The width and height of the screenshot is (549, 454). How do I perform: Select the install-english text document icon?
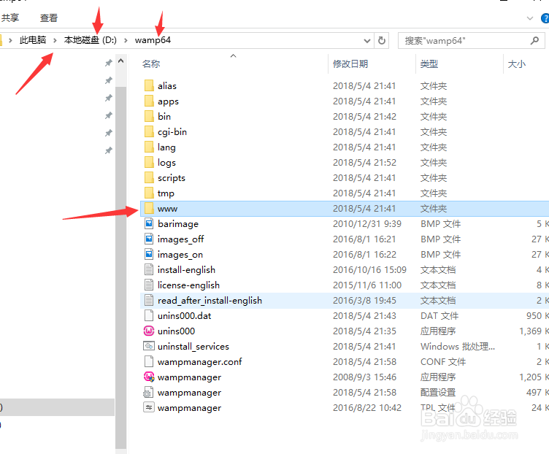pos(149,269)
